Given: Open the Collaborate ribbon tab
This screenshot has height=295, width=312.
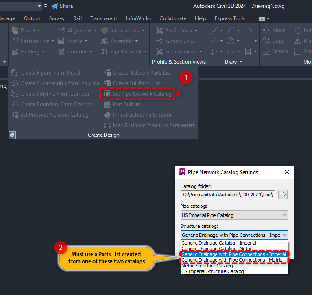Looking at the screenshot, I should (173, 18).
